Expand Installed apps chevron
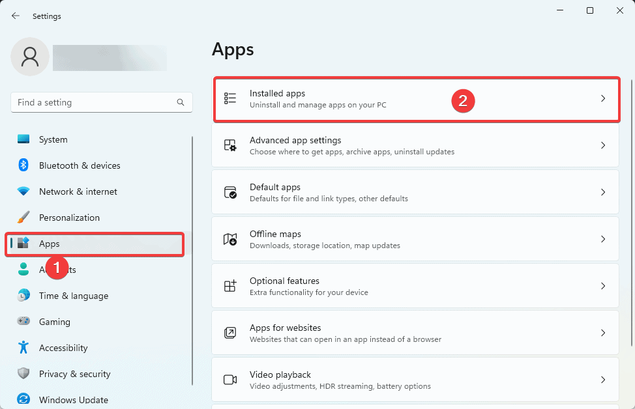 click(603, 98)
